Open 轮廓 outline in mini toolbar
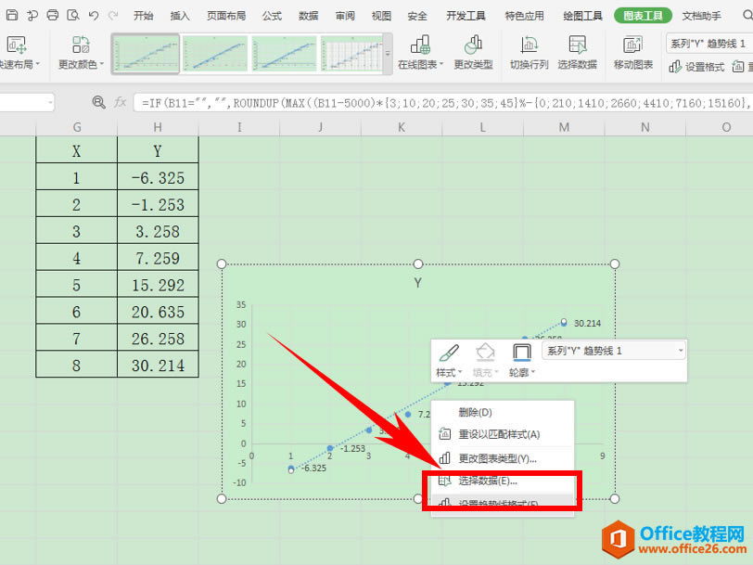The height and width of the screenshot is (565, 753). coord(521,360)
